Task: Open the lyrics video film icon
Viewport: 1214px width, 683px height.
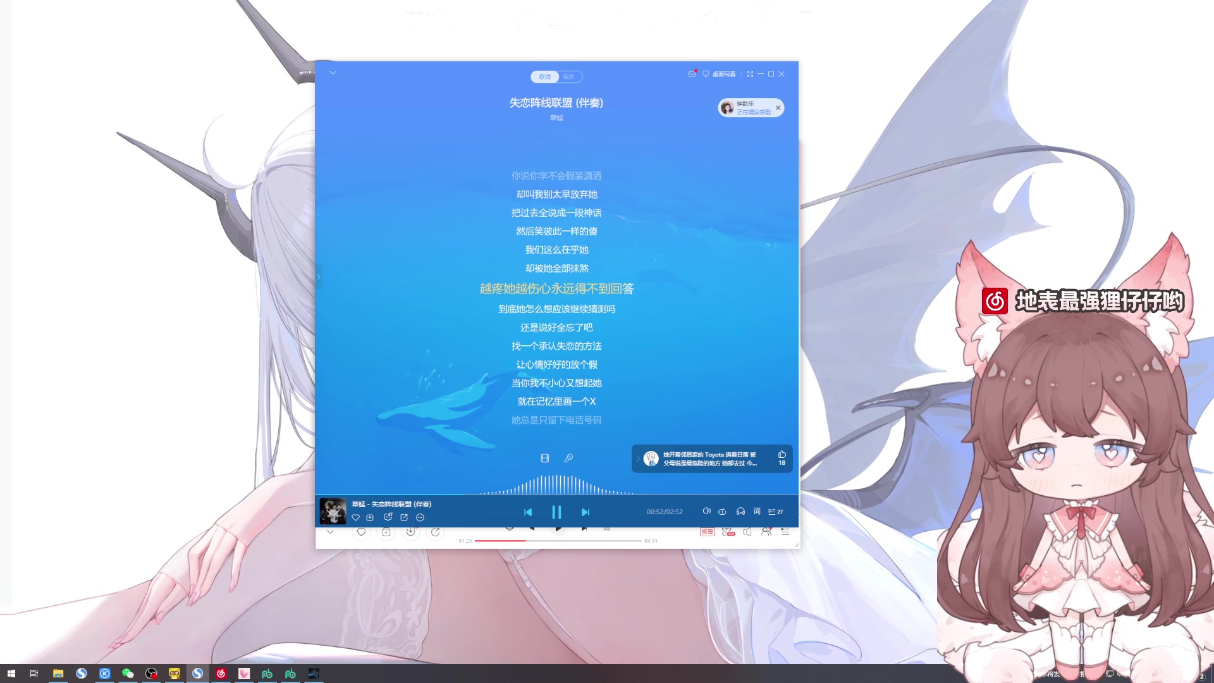Action: (x=545, y=458)
